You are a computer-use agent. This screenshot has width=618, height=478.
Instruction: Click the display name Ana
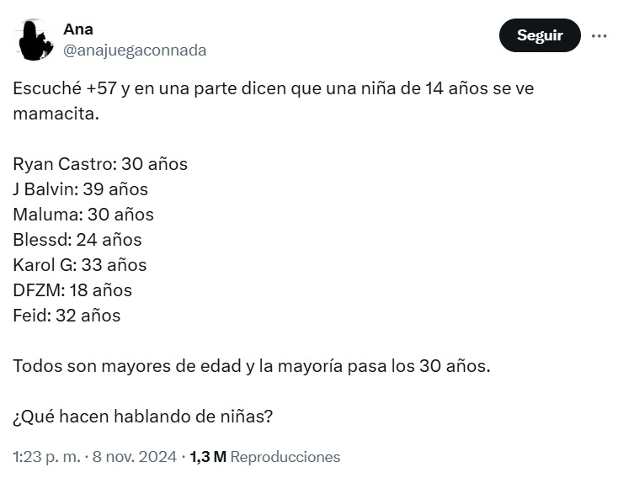[x=78, y=29]
